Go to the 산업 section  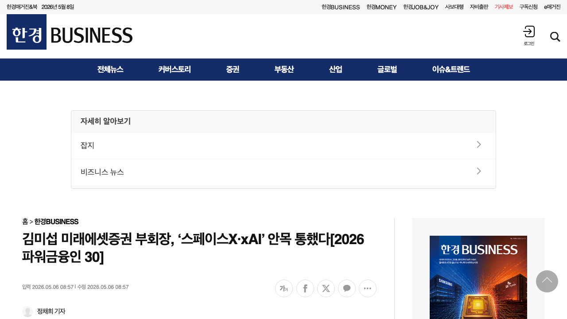(335, 70)
